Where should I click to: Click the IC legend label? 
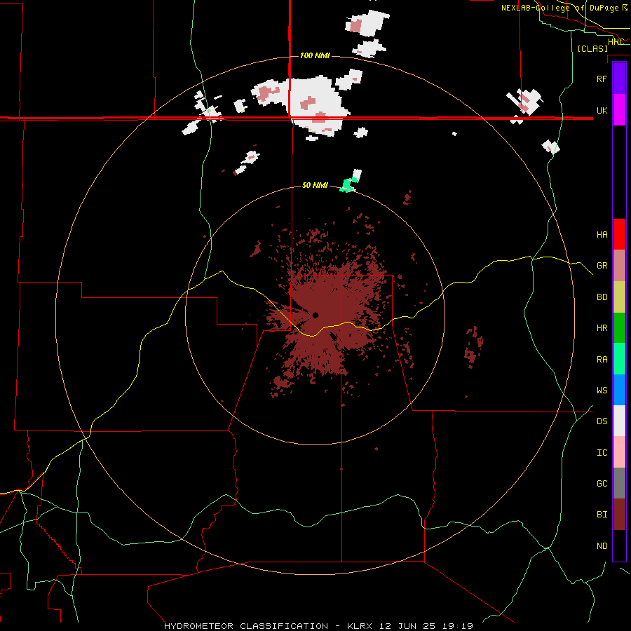tap(602, 453)
